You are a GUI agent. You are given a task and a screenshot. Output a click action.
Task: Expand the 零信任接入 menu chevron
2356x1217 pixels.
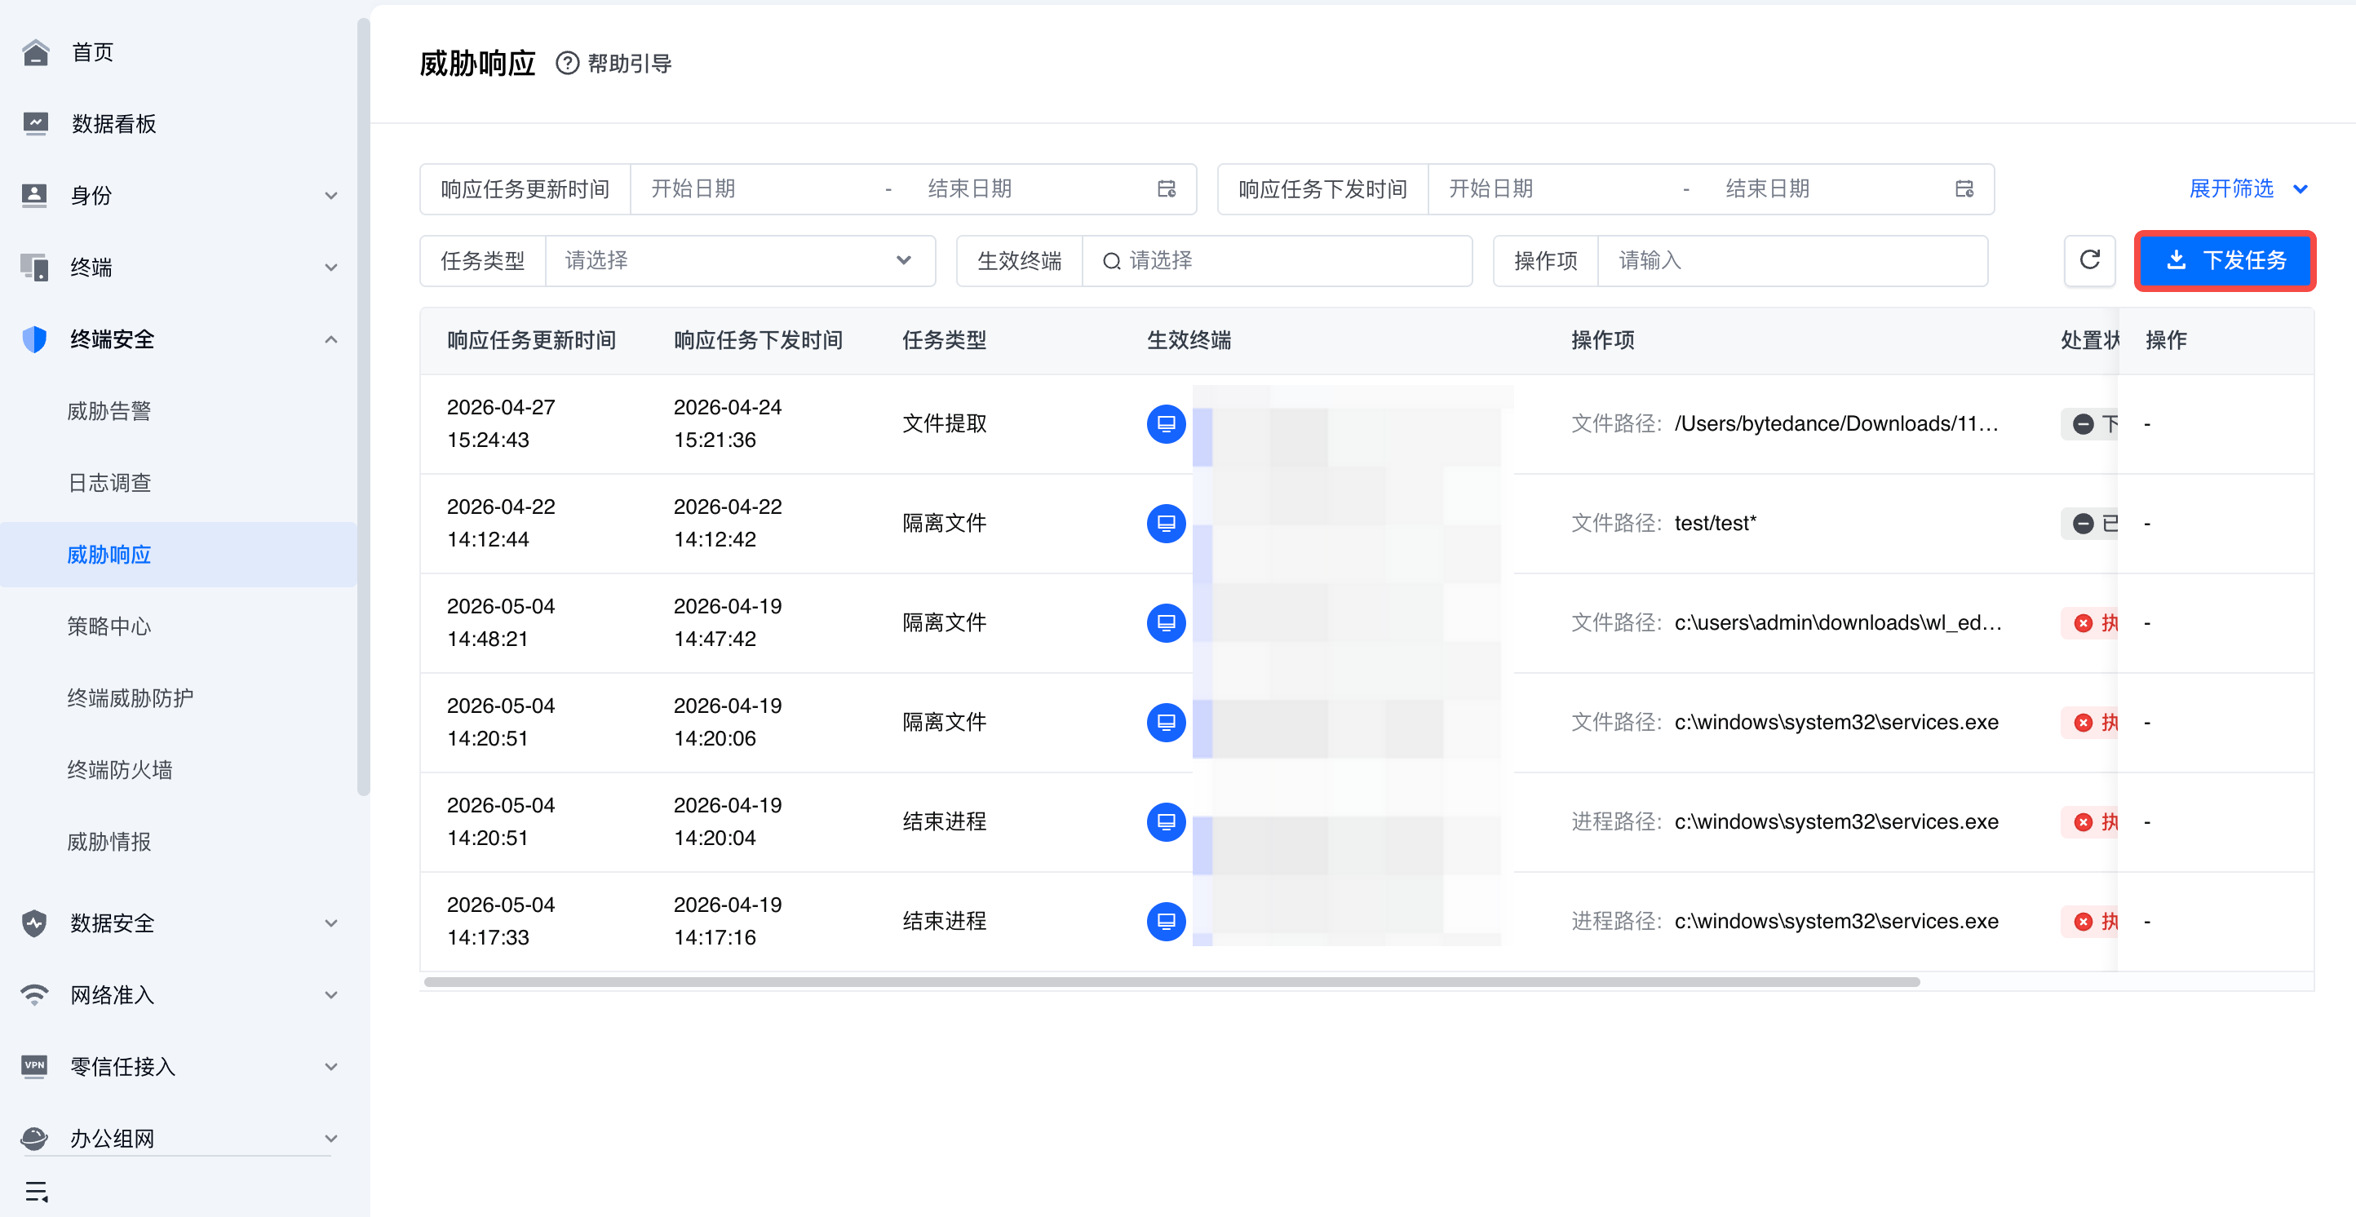coord(331,1067)
